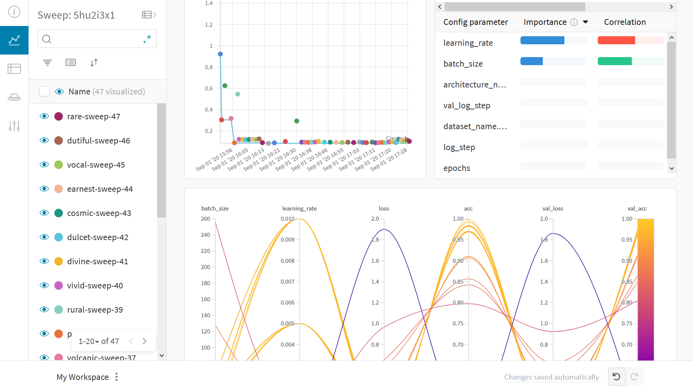Open the Importance sort dropdown arrow
This screenshot has height=392, width=693.
coord(585,22)
